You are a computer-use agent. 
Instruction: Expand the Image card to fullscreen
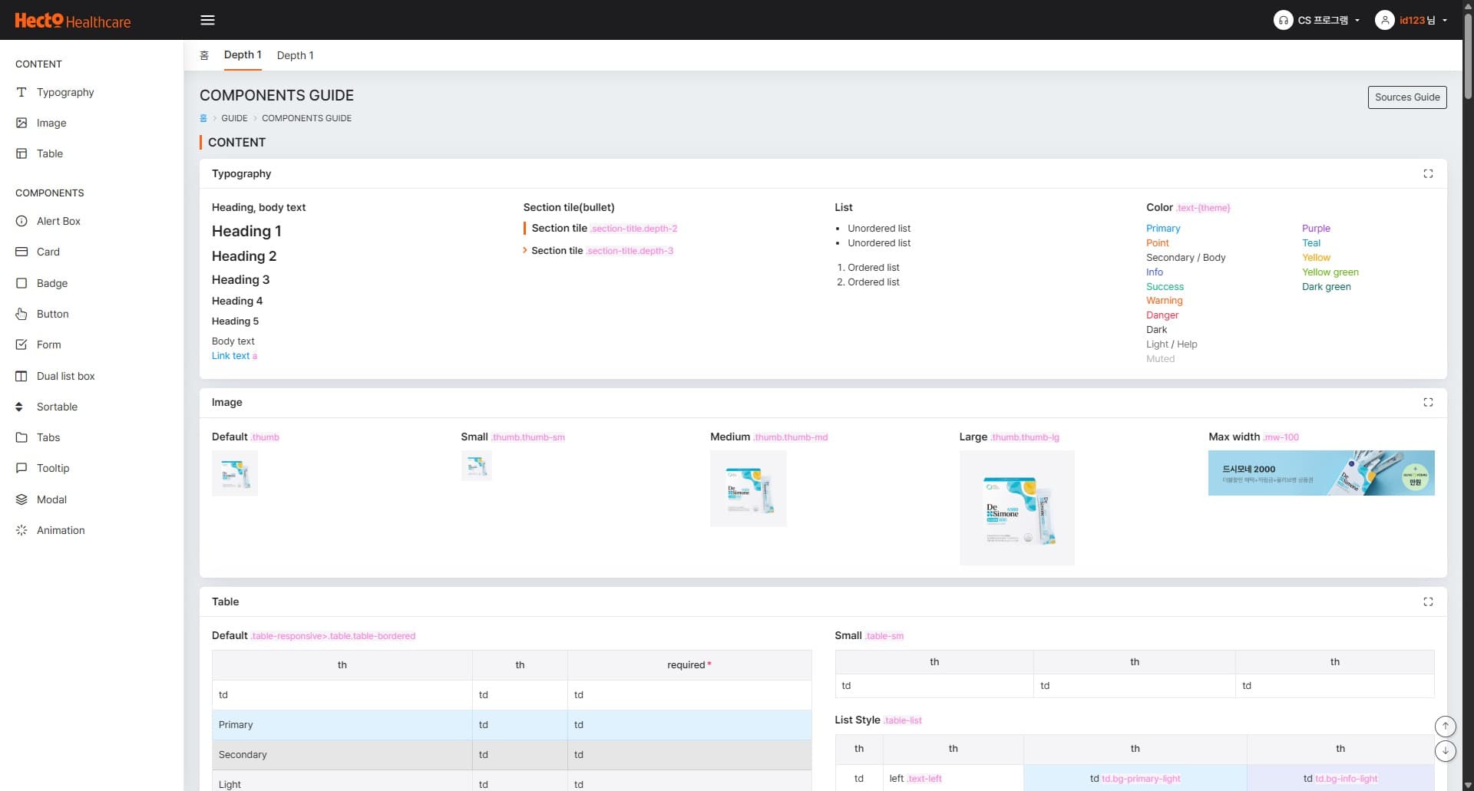pos(1428,403)
